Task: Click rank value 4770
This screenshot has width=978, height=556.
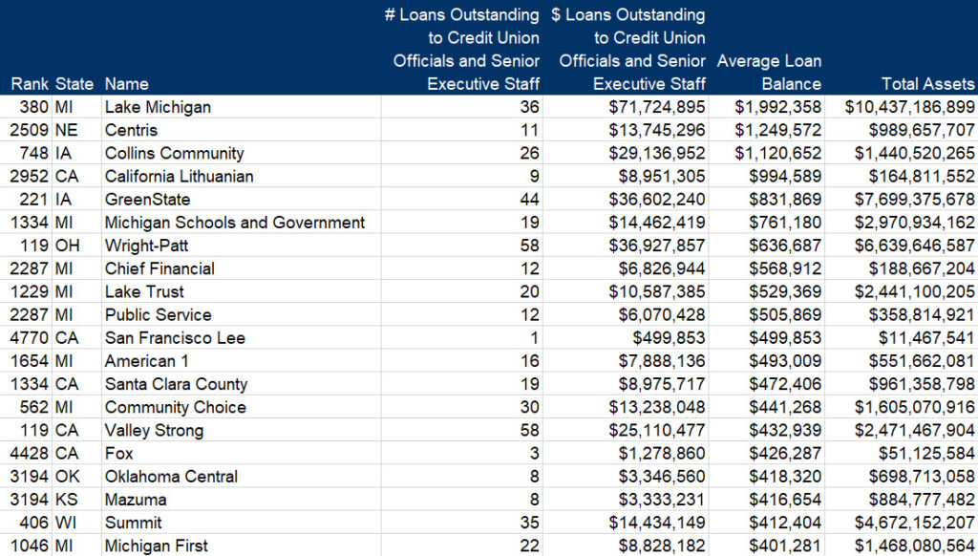Action: 30,338
